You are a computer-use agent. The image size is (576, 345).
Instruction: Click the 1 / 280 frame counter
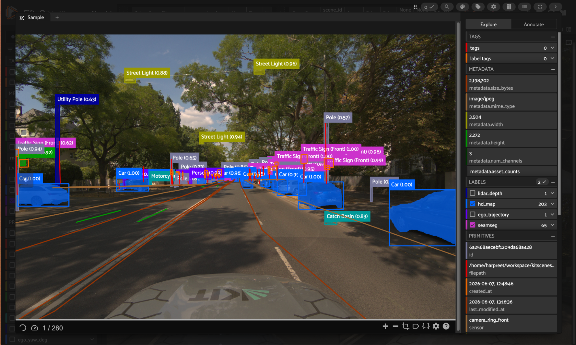[x=53, y=328]
